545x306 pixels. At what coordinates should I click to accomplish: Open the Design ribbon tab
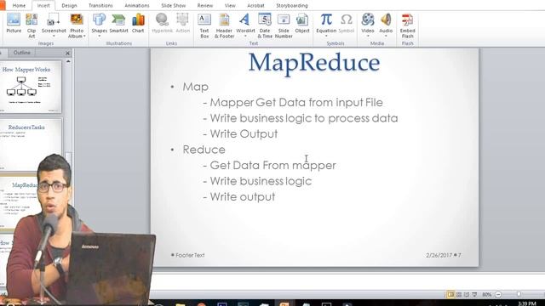pyautogui.click(x=69, y=6)
